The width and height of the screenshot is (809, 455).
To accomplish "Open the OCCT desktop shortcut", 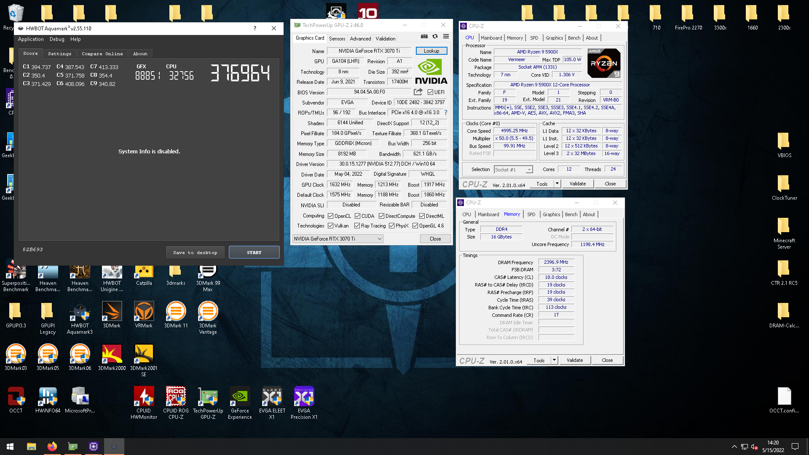I will (16, 400).
